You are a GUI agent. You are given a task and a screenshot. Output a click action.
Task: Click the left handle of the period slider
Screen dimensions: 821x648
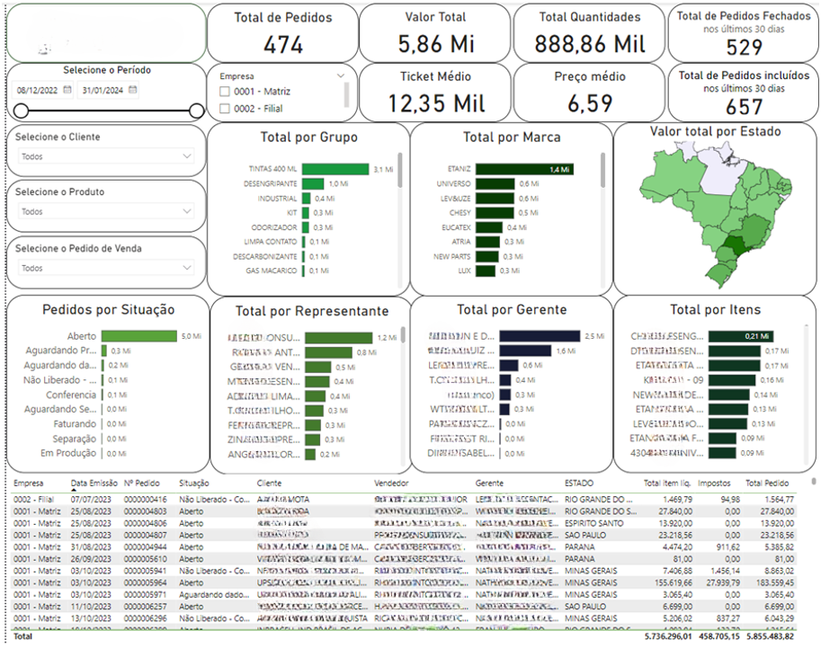coord(21,111)
